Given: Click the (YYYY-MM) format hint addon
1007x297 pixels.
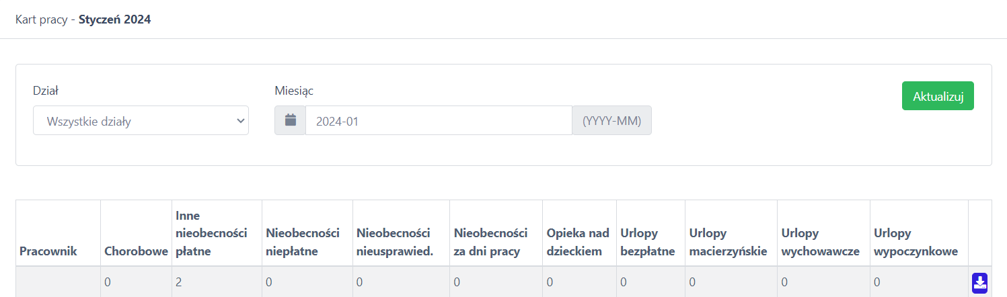Looking at the screenshot, I should point(612,120).
